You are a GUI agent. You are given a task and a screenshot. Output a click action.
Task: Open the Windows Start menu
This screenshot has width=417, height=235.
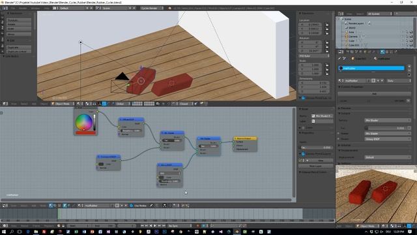coord(4,232)
